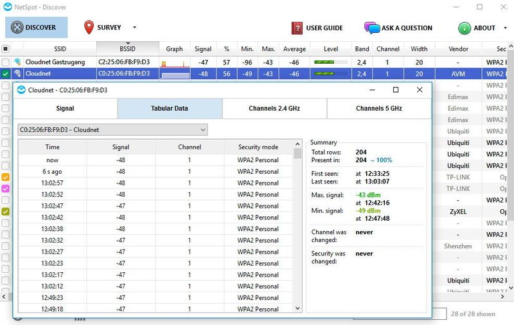Image resolution: width=514 pixels, height=325 pixels.
Task: Open the User Guide book icon
Action: pyautogui.click(x=297, y=28)
